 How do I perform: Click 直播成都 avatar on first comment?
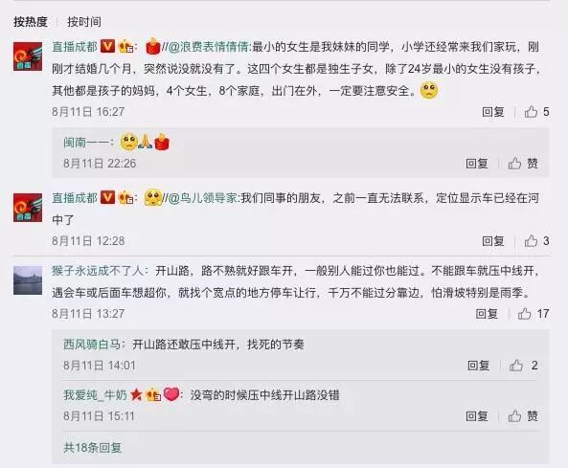28,56
